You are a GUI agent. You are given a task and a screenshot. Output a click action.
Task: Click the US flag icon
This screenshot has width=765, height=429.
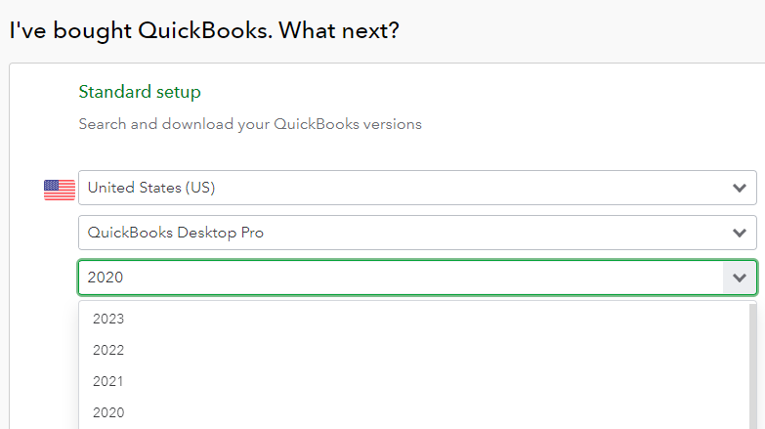tap(60, 190)
